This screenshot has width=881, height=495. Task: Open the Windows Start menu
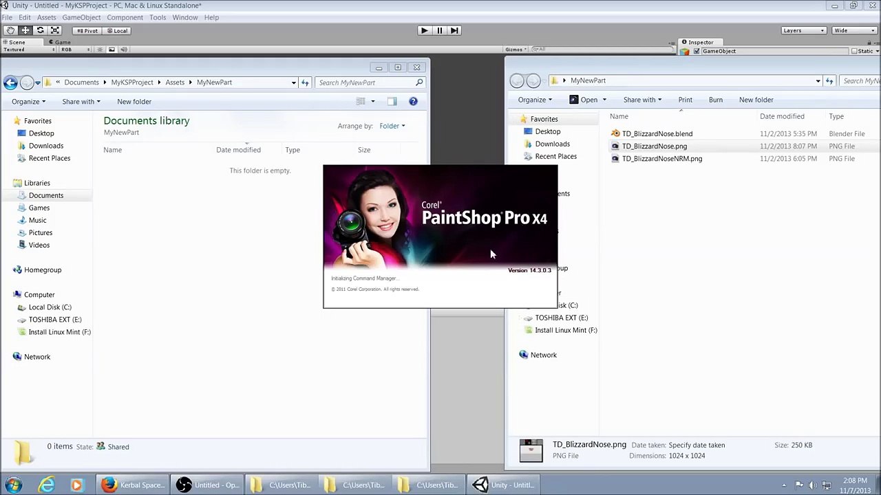[13, 485]
